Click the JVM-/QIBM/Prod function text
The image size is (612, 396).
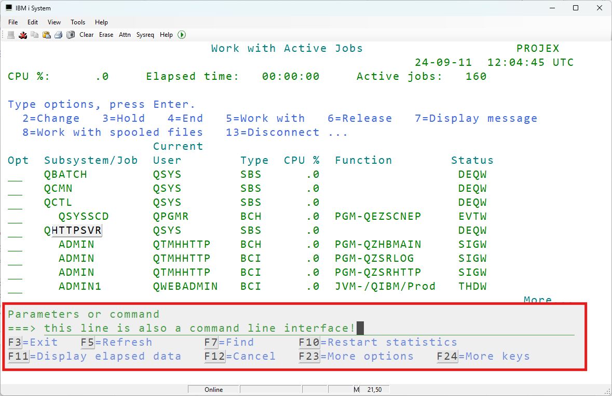point(385,287)
